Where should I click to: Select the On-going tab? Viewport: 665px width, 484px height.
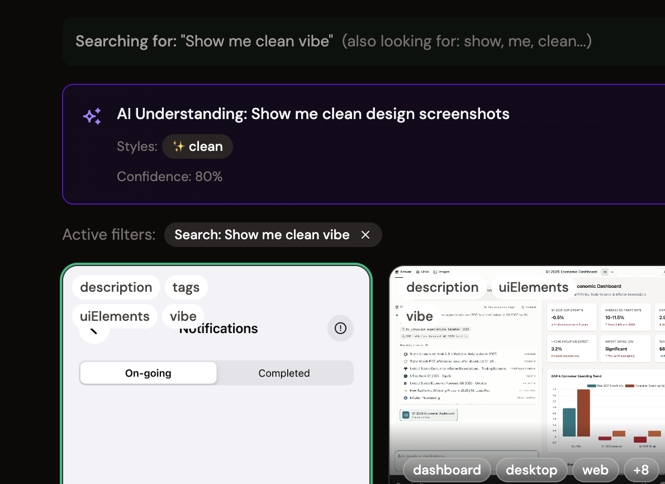[x=148, y=373]
